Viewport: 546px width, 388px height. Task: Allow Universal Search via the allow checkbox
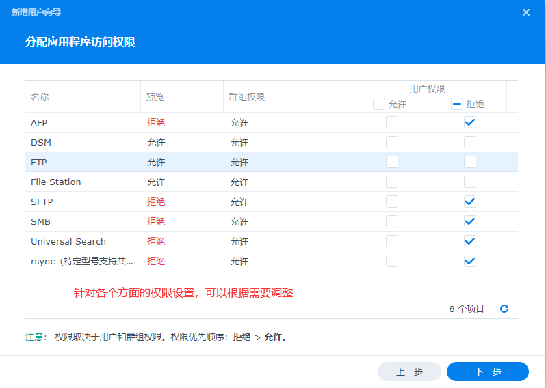392,242
